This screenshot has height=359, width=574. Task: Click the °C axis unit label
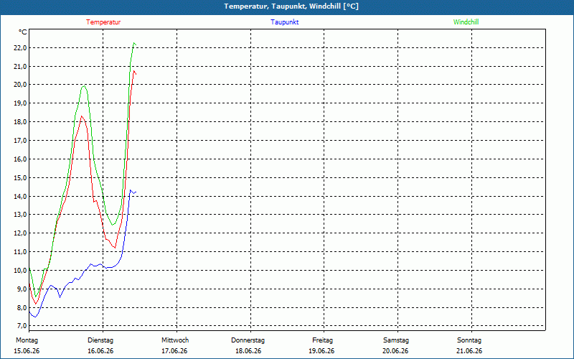pos(23,32)
